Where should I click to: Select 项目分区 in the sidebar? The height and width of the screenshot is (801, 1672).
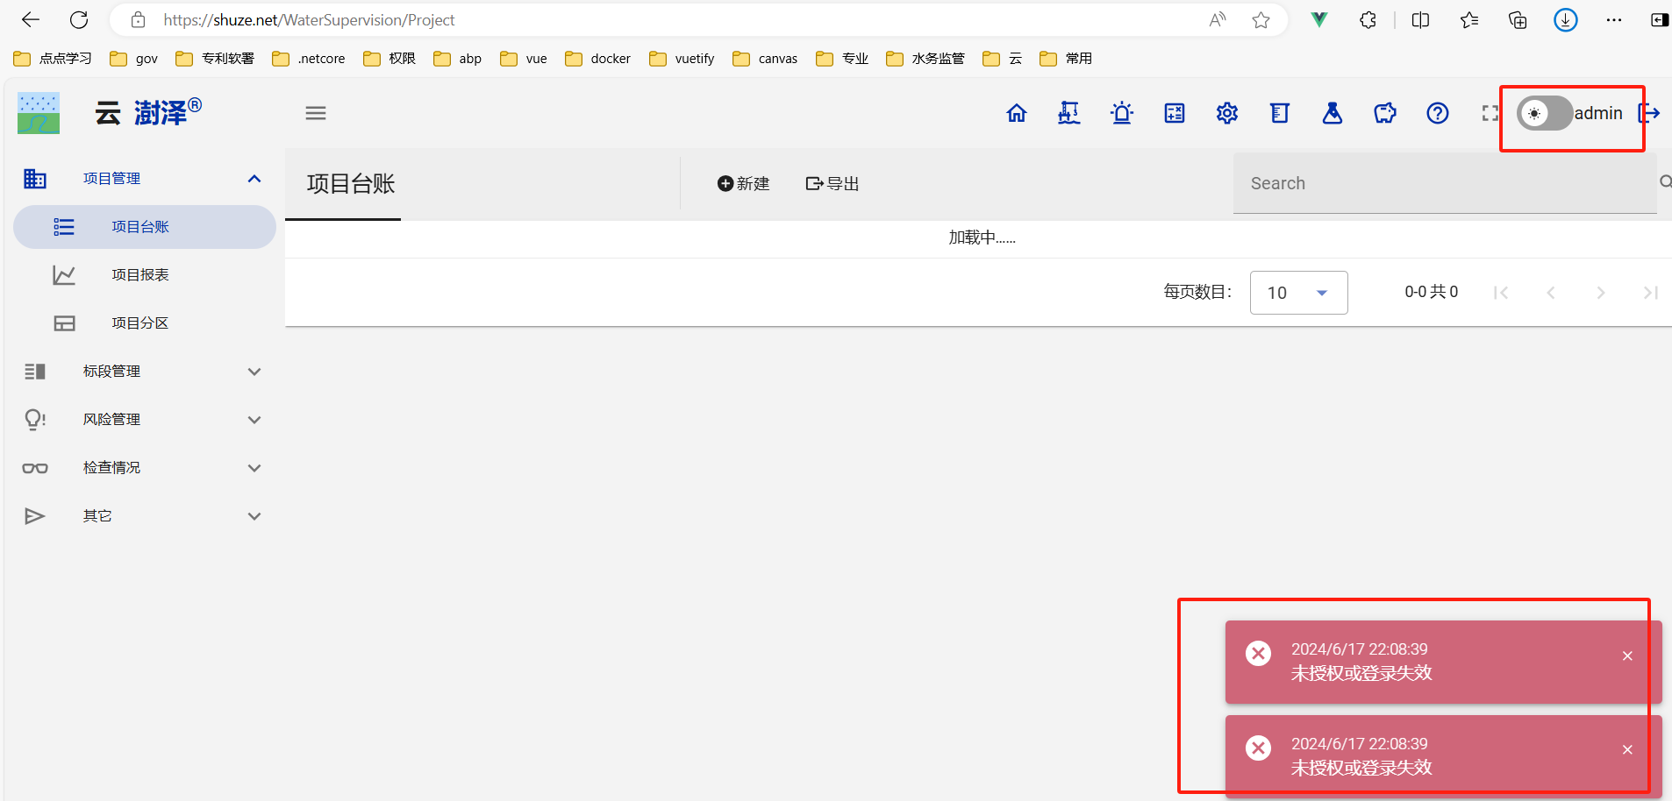[140, 323]
